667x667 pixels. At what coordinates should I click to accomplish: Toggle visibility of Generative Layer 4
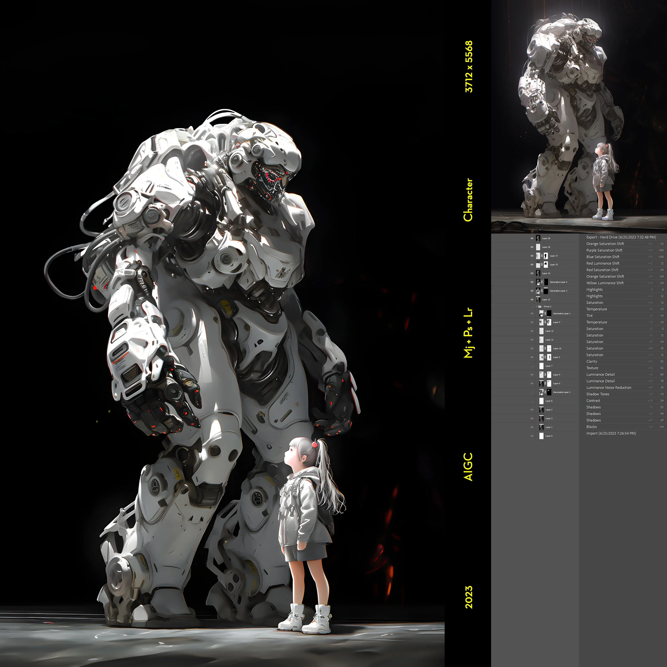pyautogui.click(x=532, y=282)
